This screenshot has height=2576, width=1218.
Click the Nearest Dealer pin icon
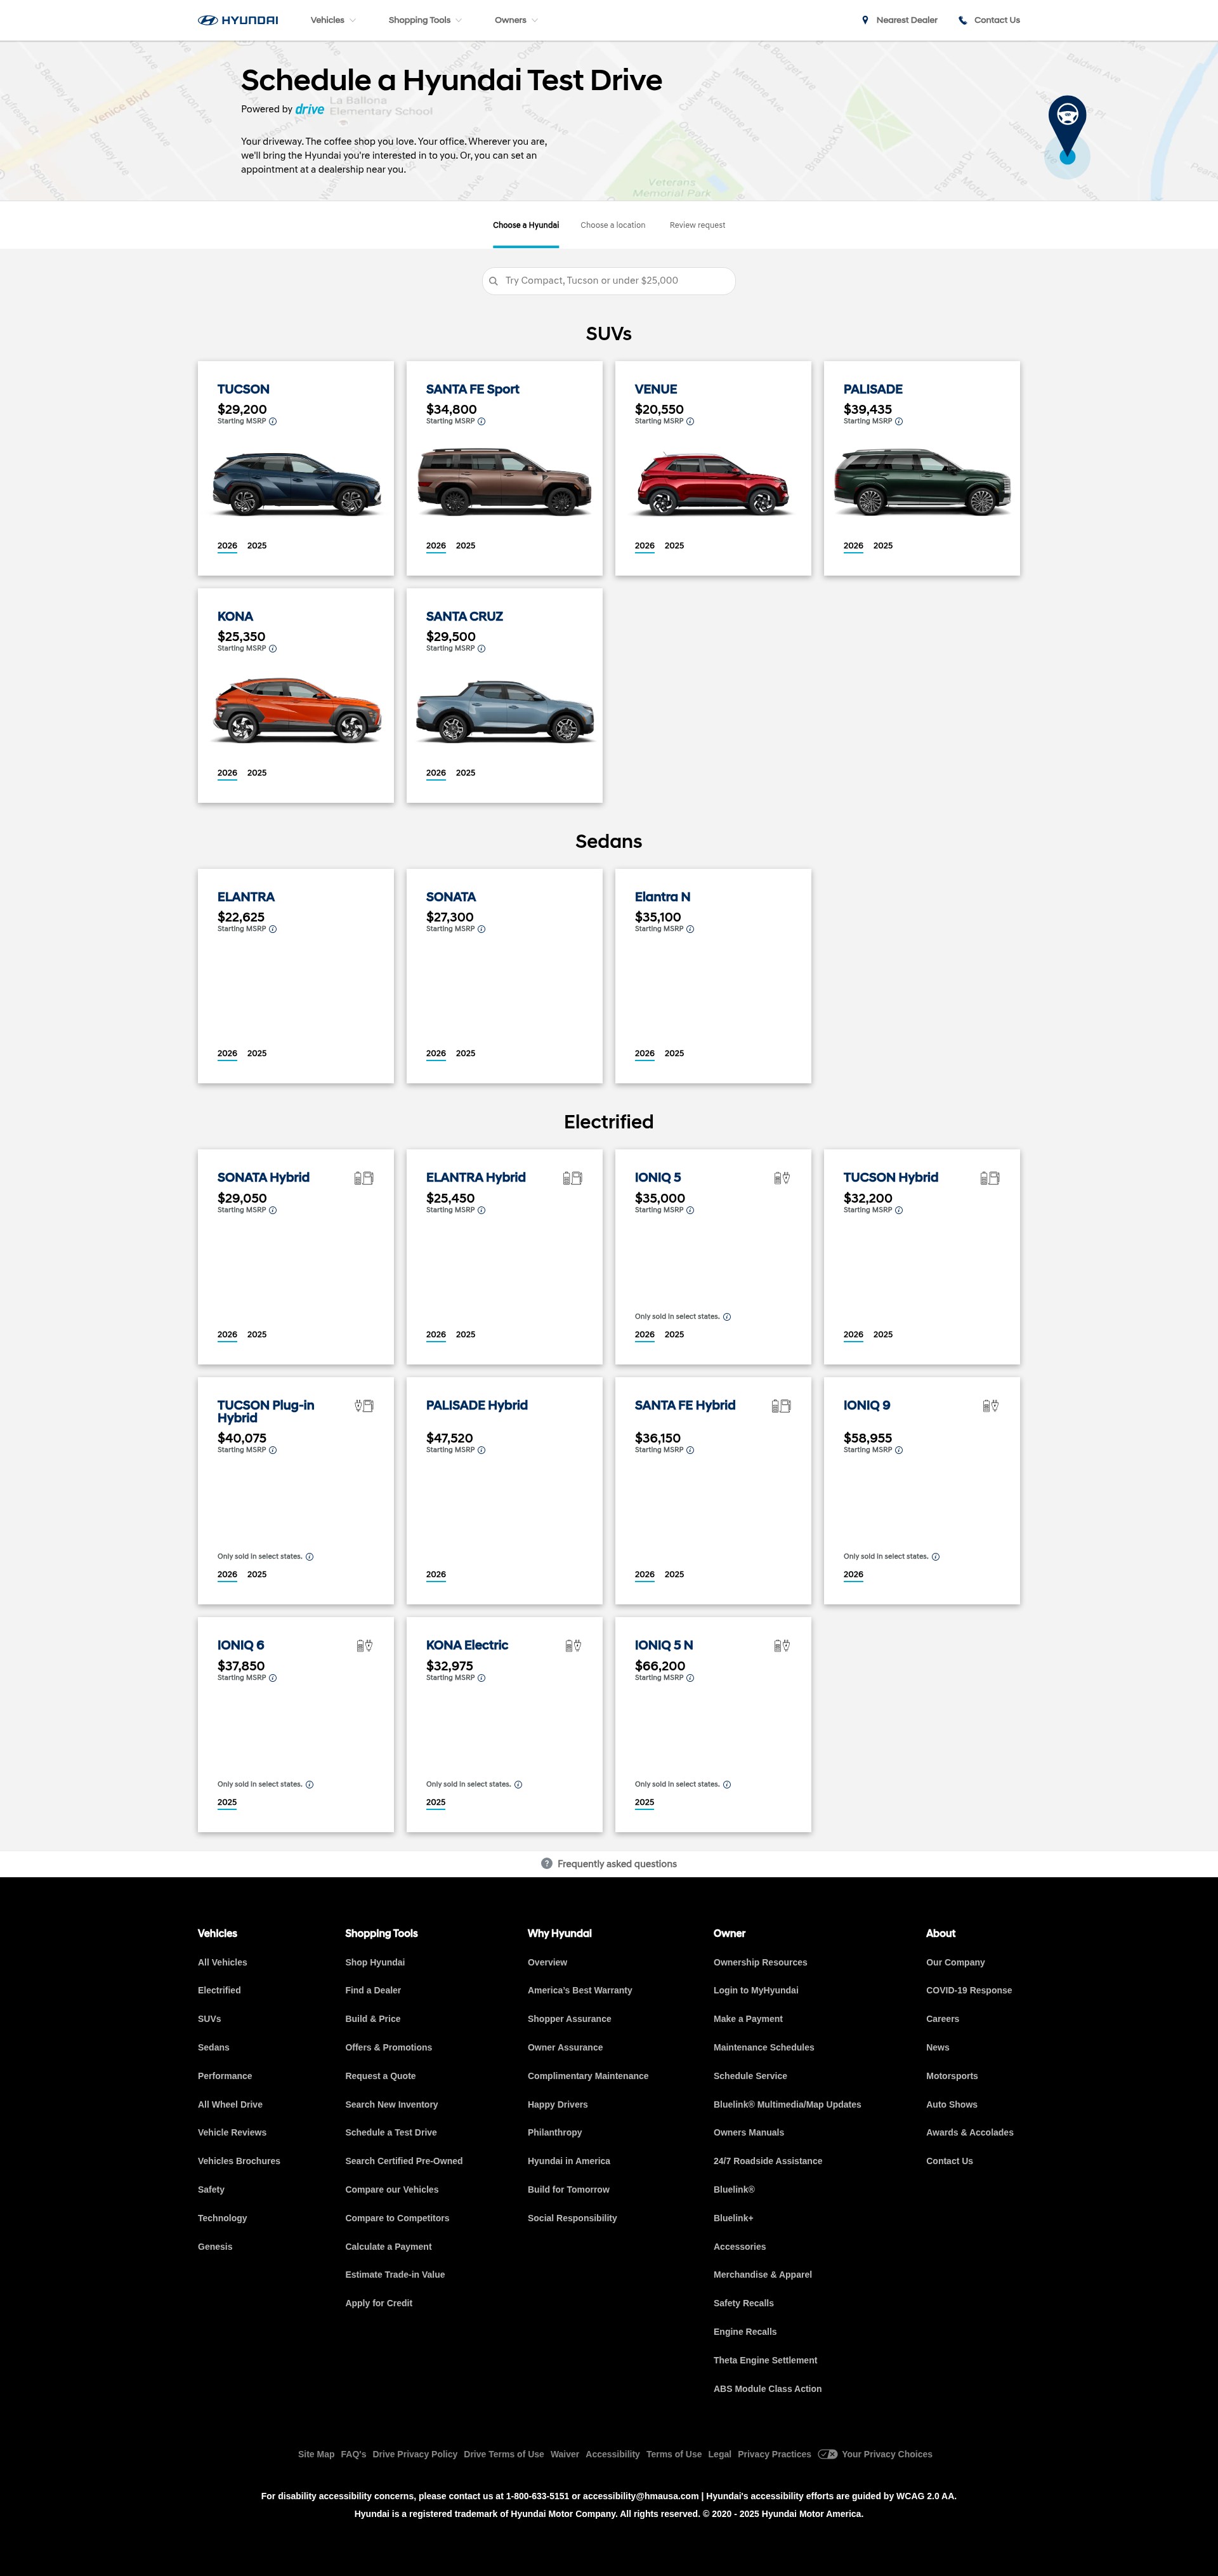pos(865,20)
